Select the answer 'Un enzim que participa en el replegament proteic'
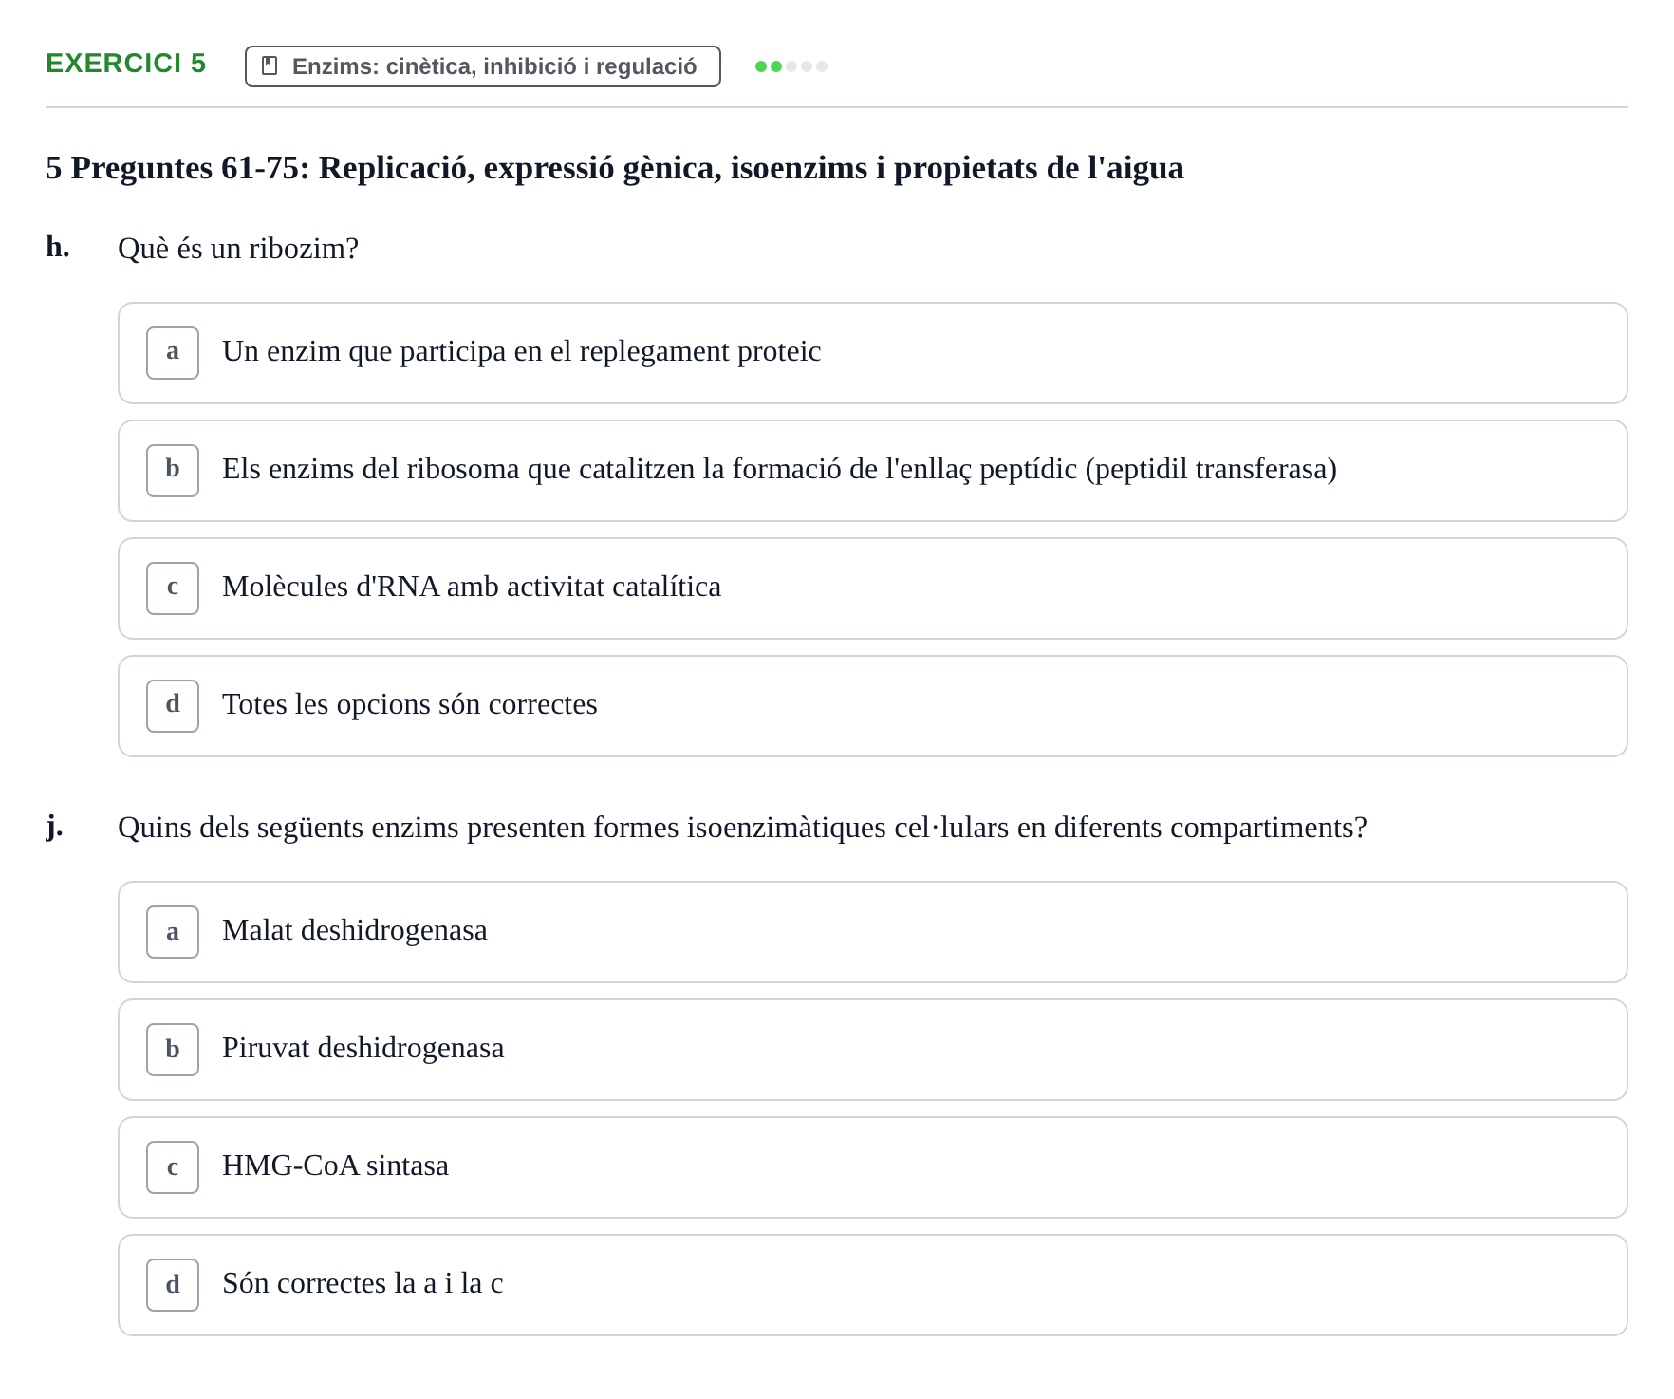 (872, 353)
